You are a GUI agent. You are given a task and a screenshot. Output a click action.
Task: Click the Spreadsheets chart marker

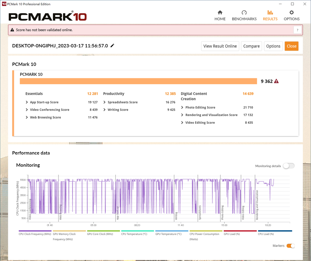point(200,213)
